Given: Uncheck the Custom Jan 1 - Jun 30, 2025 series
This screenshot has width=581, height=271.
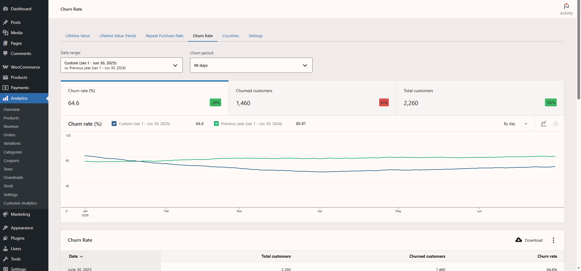Looking at the screenshot, I should [114, 124].
